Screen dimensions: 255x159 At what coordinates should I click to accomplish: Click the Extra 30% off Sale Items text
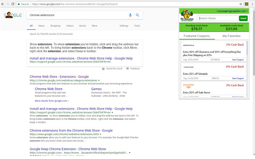[196, 93]
